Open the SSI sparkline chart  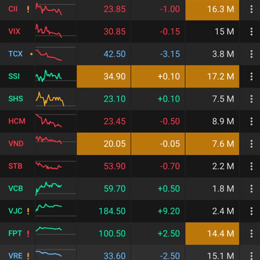click(x=49, y=76)
